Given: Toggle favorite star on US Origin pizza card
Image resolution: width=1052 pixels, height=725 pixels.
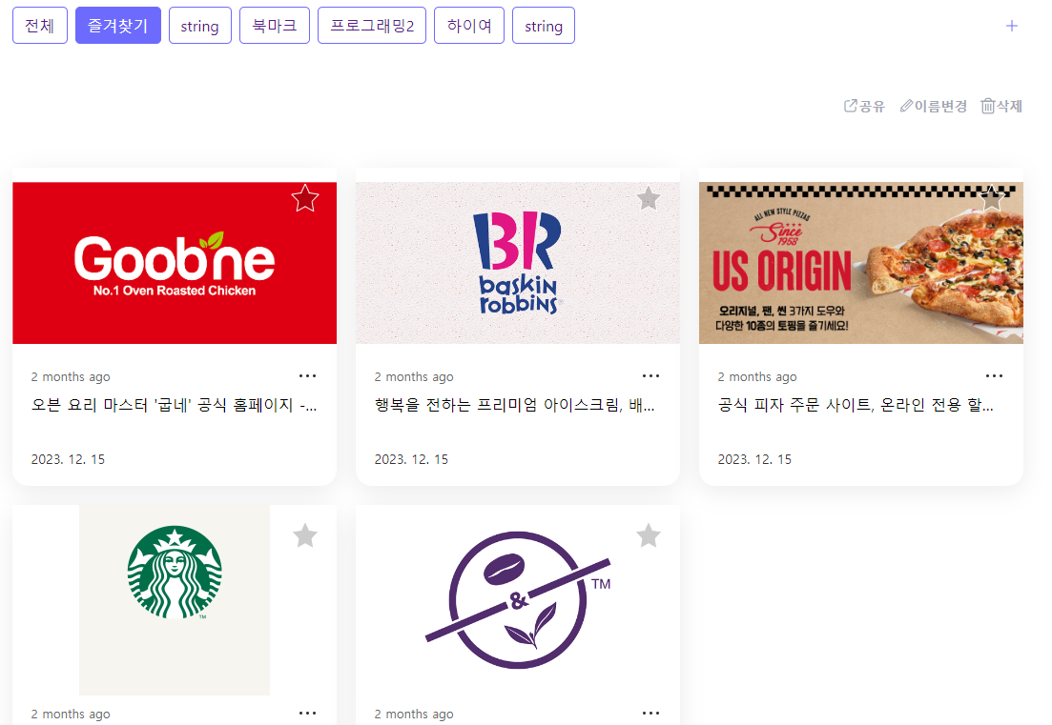Looking at the screenshot, I should pyautogui.click(x=992, y=198).
